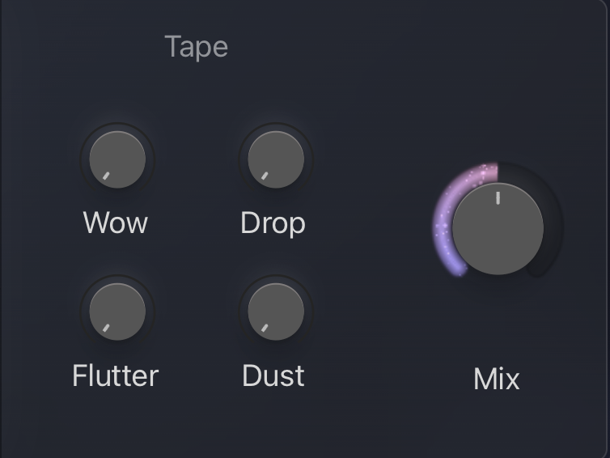This screenshot has height=458, width=610.
Task: Click the indicator tick on Wow knob
Action: 104,175
